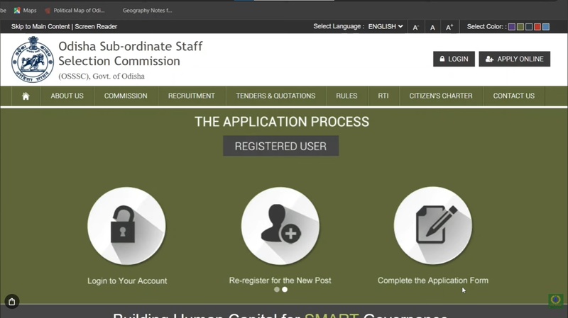Click the APPLY ONLINE button
This screenshot has width=568, height=318.
coord(514,59)
